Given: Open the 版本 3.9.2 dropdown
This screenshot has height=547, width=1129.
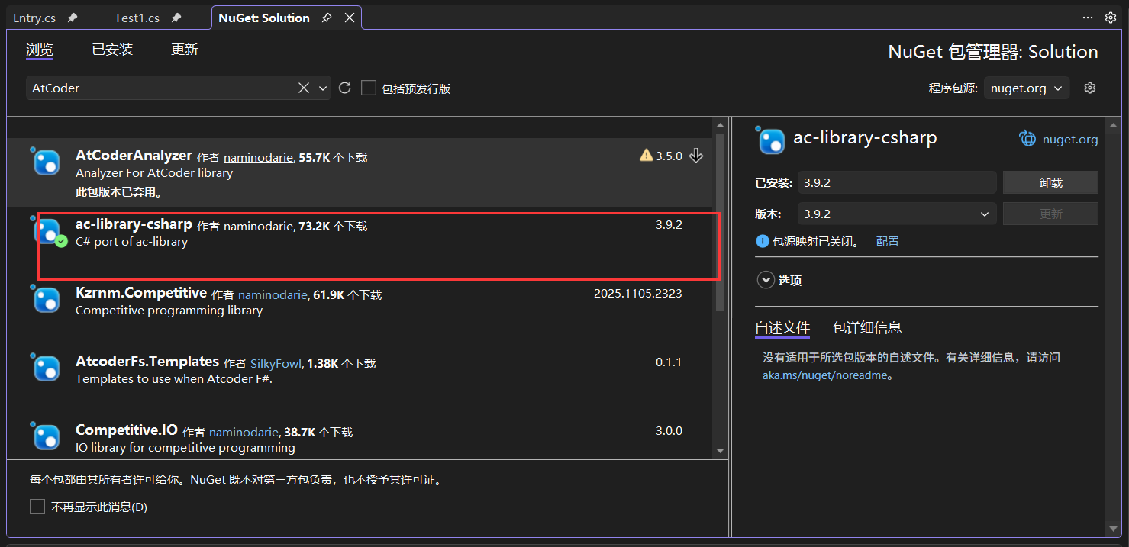Looking at the screenshot, I should click(x=897, y=214).
